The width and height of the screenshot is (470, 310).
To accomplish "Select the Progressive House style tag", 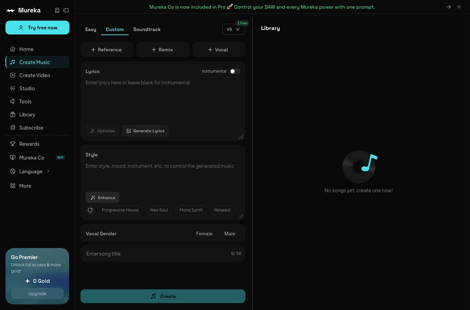I will coord(120,210).
